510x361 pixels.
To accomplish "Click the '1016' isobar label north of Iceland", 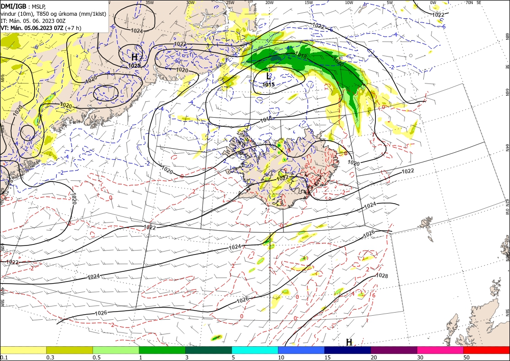I will [266, 121].
